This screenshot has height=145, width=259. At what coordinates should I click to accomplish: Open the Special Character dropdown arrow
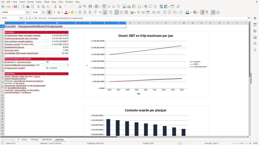pyautogui.click(x=142, y=7)
